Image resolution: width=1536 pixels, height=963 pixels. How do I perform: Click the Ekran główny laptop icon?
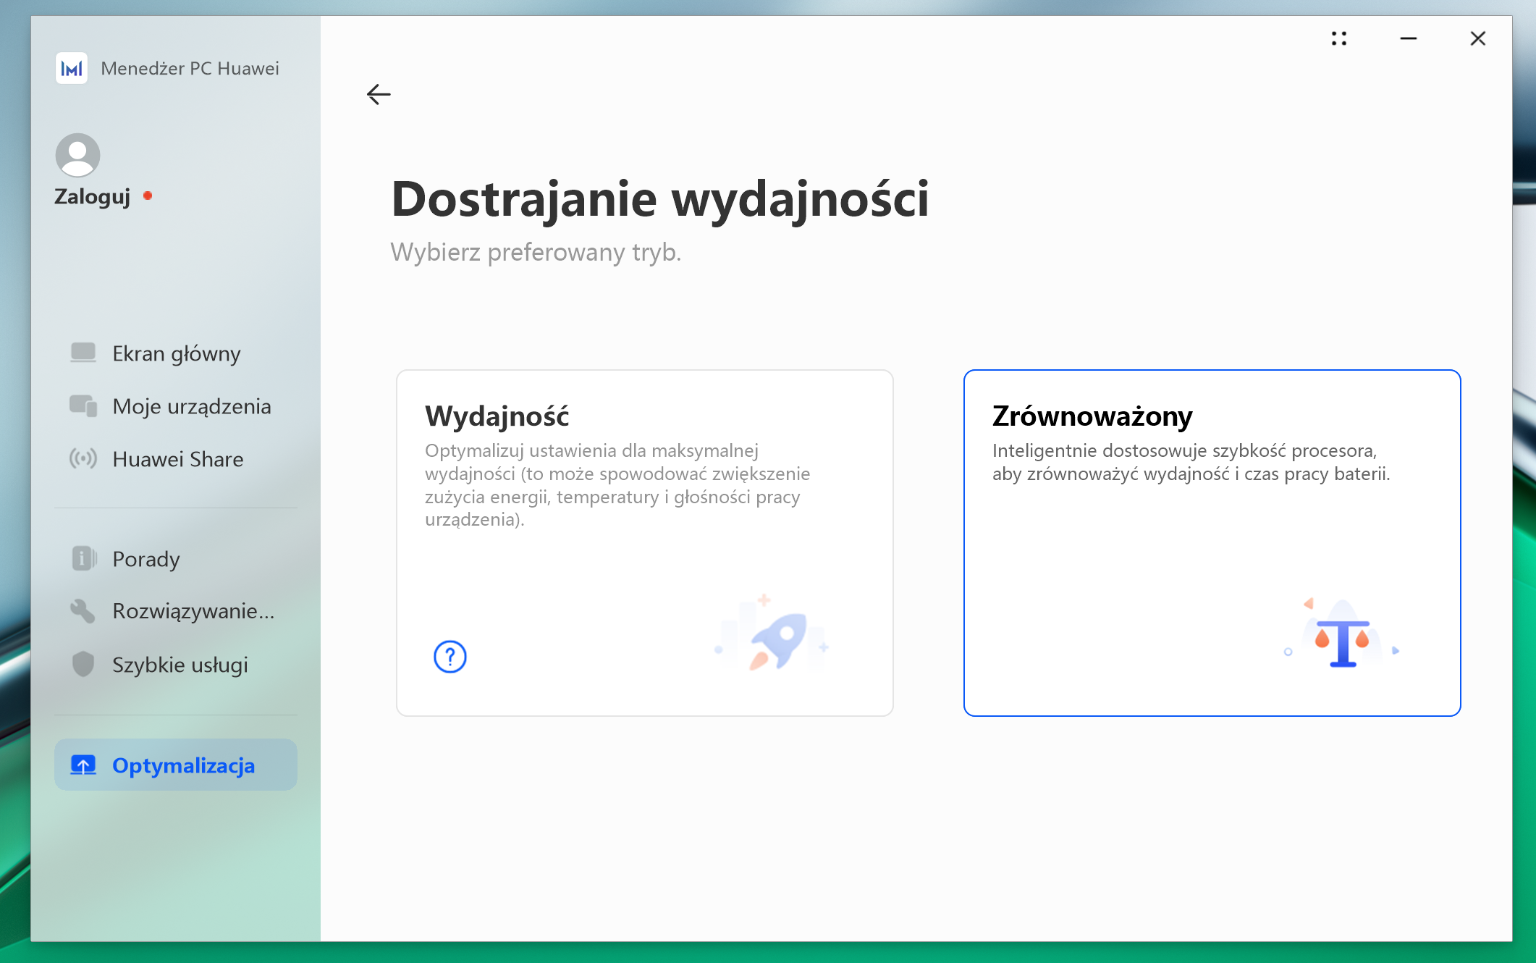tap(83, 353)
